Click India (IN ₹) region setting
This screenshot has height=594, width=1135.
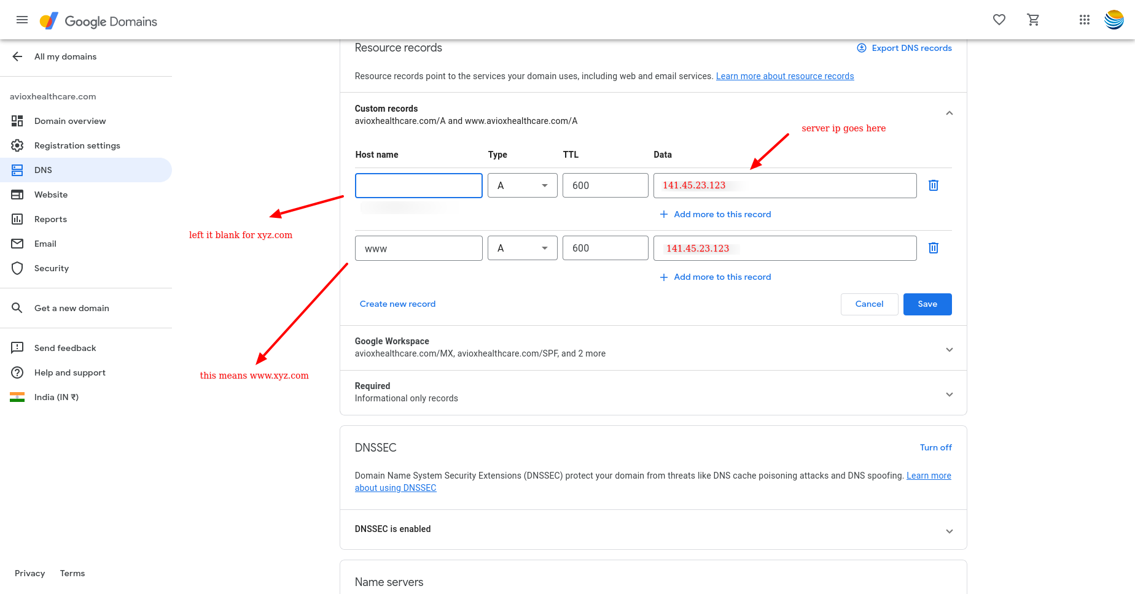57,397
